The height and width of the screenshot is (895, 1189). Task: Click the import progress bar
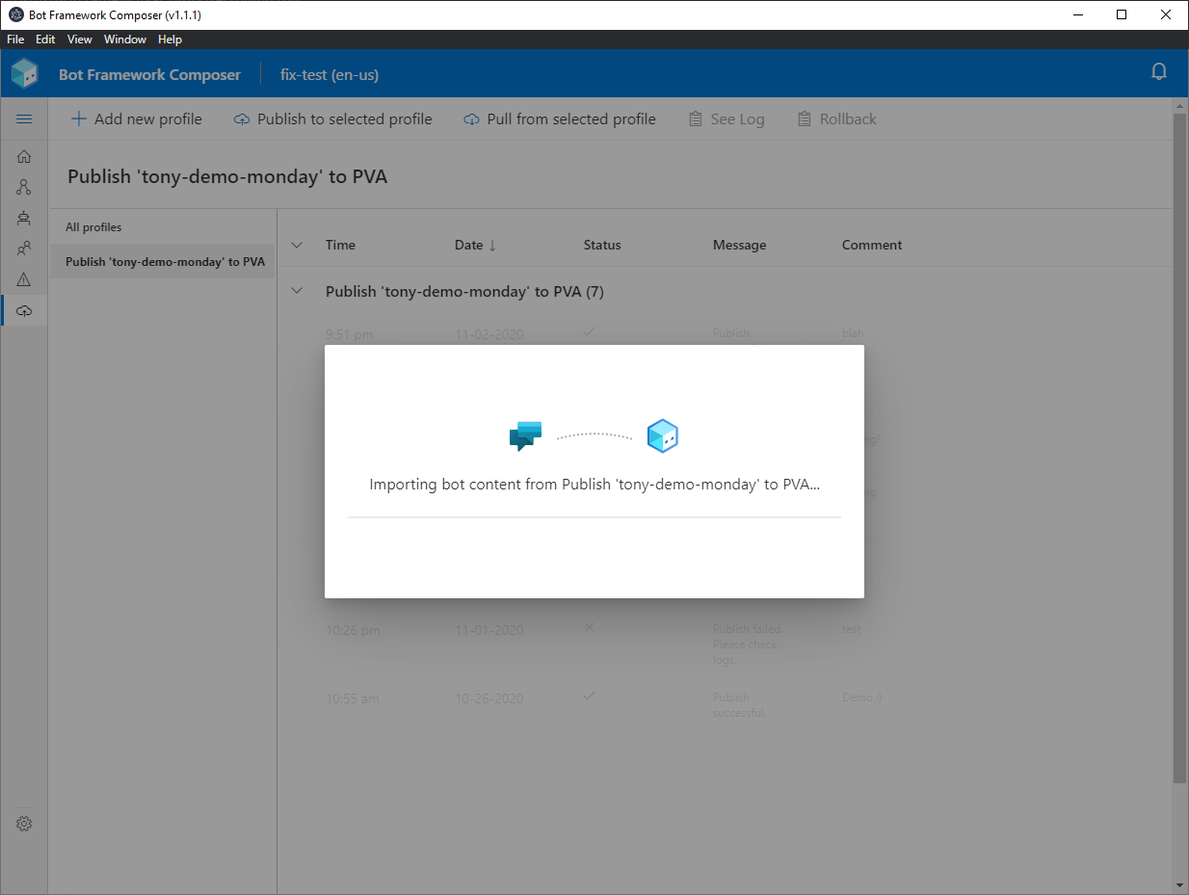click(x=594, y=517)
